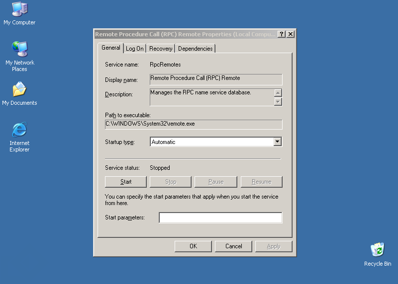Click the Start parameters input field
Screen dimensions: 398x284
tap(220, 217)
